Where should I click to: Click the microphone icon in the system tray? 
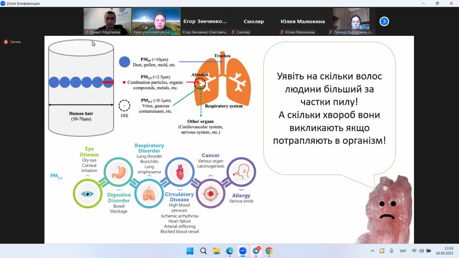pos(392,251)
